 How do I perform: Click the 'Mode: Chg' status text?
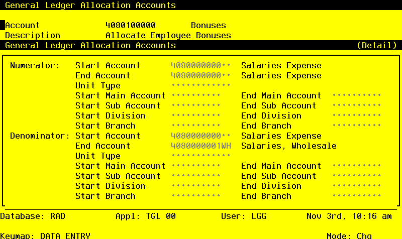coord(349,235)
